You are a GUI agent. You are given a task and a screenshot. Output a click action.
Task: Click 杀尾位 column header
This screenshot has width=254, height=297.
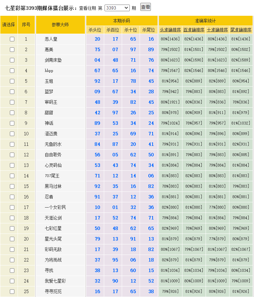click(149, 30)
